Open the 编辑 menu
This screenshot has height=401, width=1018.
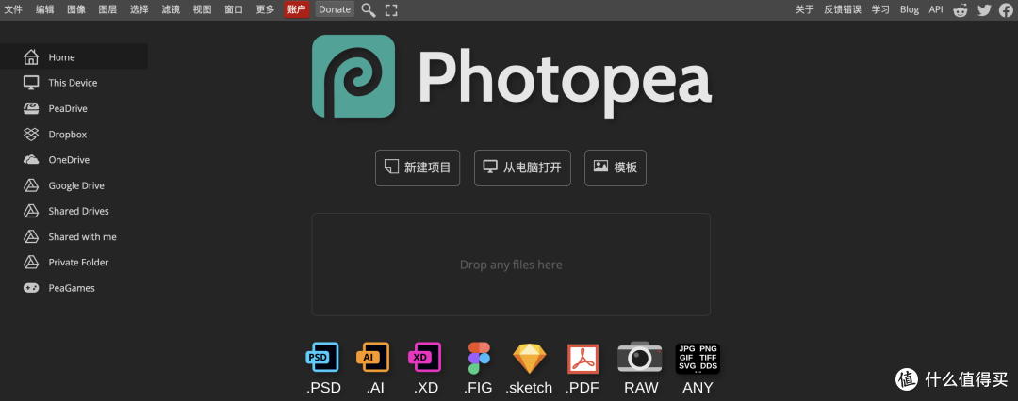pyautogui.click(x=45, y=9)
